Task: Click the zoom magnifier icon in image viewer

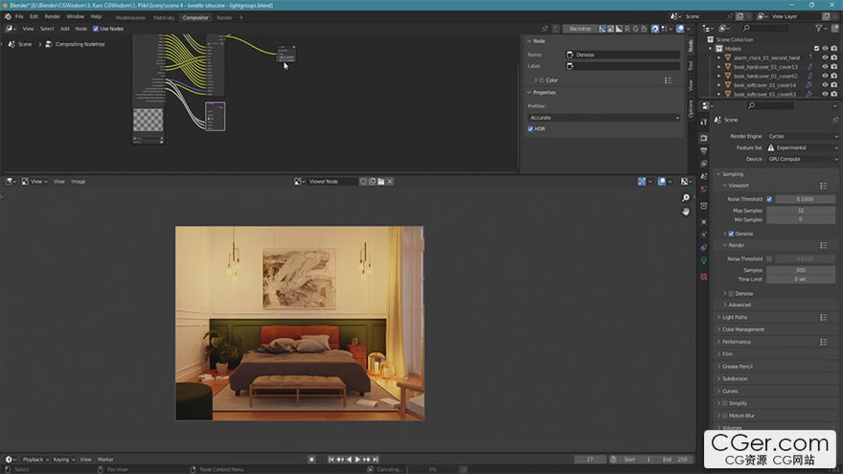Action: coord(686,198)
